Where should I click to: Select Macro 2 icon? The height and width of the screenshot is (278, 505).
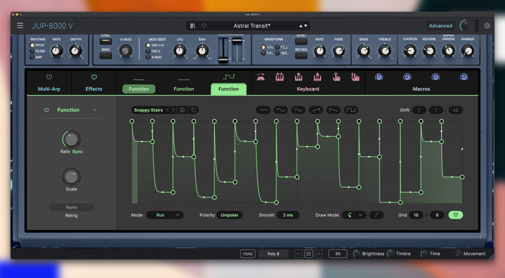click(407, 77)
